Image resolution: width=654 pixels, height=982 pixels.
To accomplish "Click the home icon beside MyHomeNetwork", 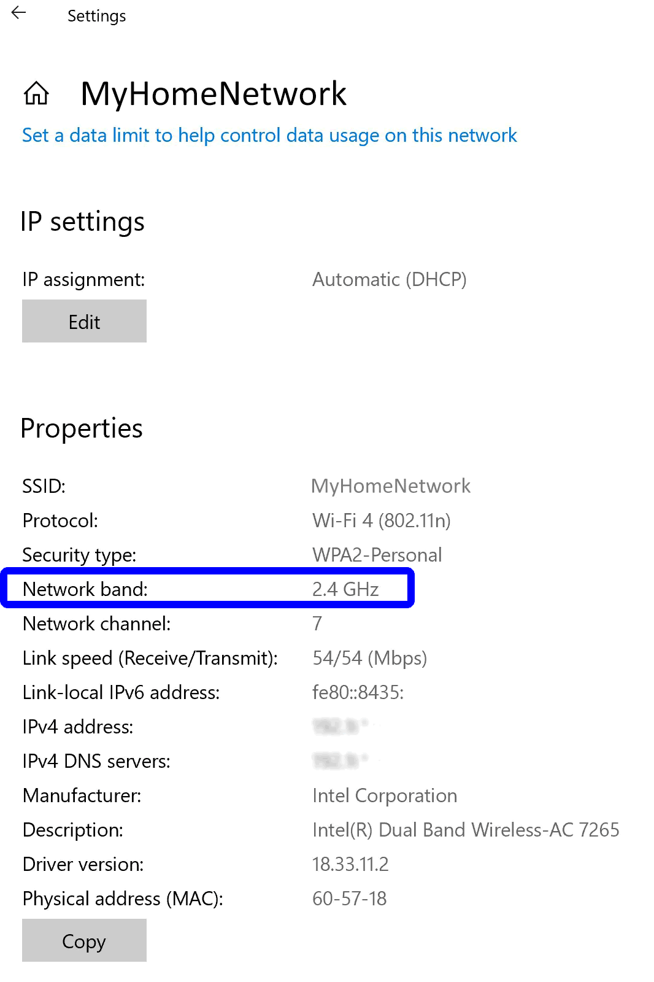I will click(x=36, y=93).
